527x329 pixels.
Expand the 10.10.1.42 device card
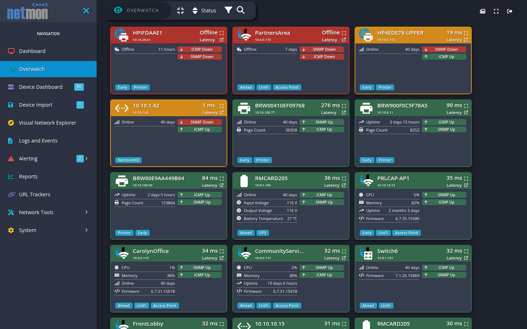click(x=221, y=106)
